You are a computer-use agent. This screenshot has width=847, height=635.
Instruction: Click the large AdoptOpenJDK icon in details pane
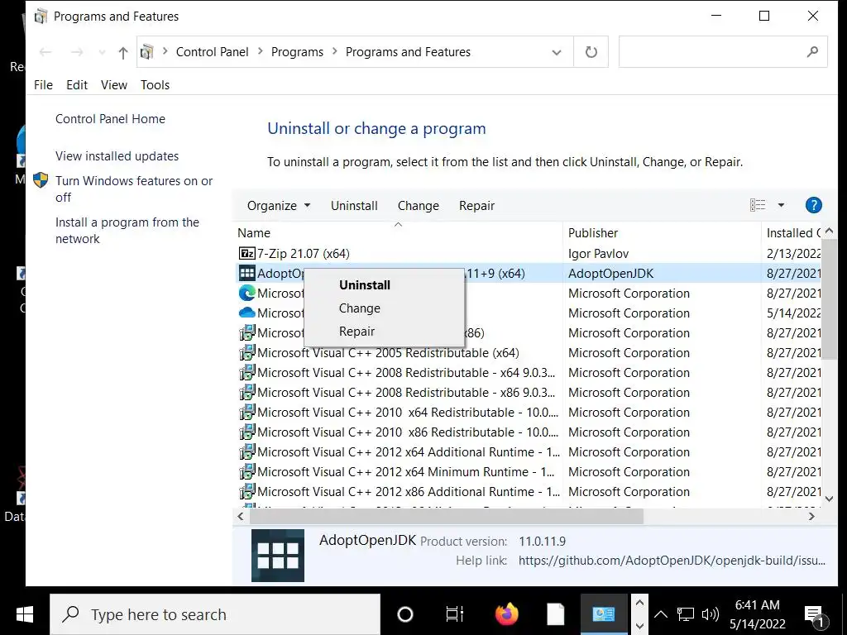278,555
